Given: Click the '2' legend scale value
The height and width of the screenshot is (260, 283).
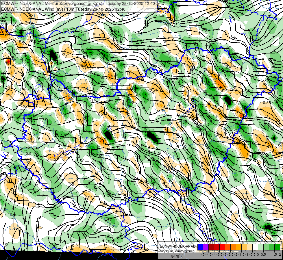Looking at the screenshot, I should pos(280,255).
